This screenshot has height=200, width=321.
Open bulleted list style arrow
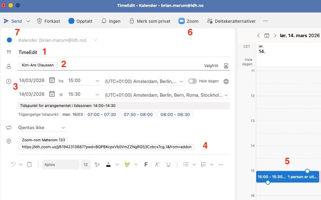coord(194,165)
